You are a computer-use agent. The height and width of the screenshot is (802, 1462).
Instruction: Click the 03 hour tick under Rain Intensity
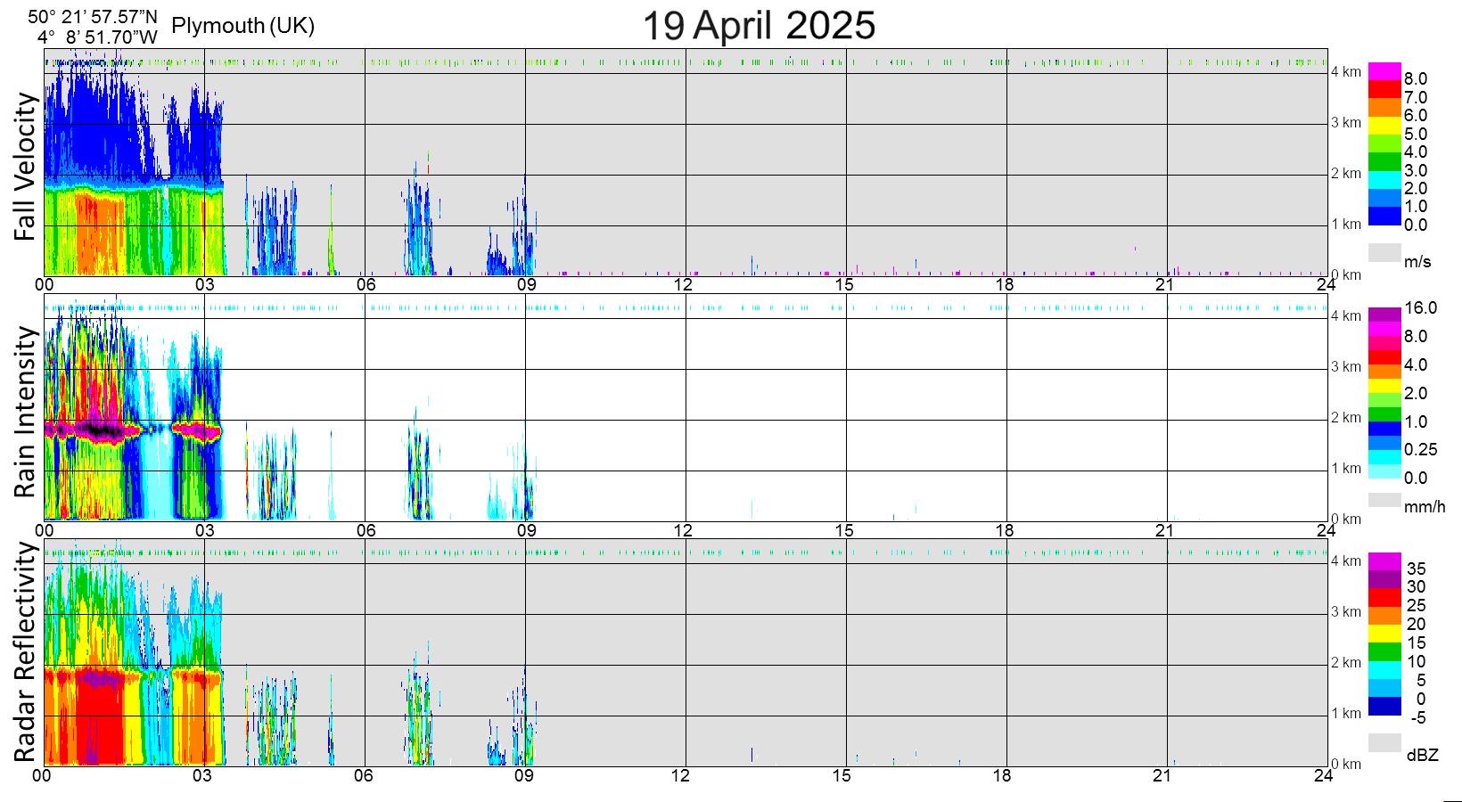pos(203,529)
